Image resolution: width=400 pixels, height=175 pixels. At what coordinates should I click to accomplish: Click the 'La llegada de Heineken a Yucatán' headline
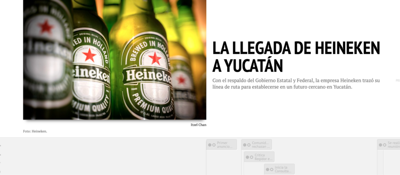296,57
